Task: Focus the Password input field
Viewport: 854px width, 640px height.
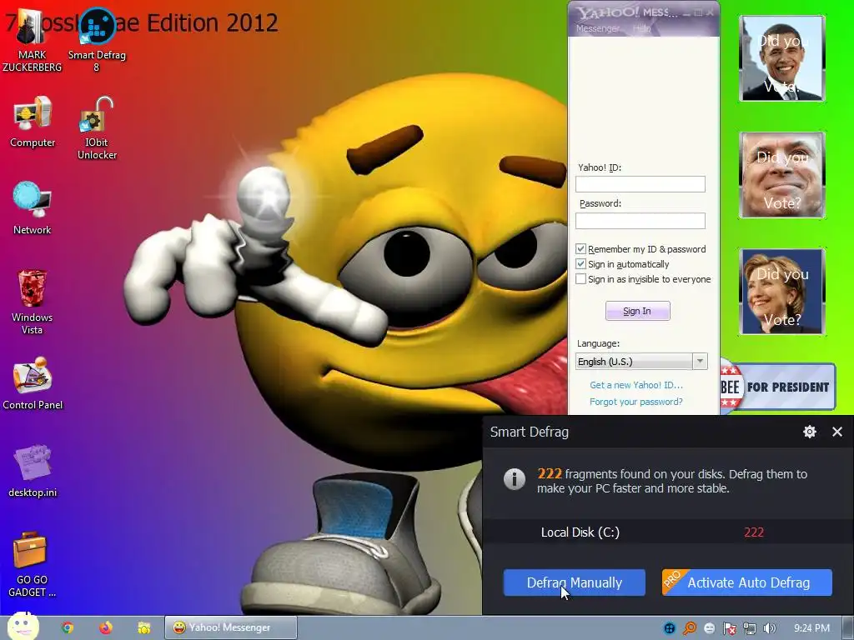Action: point(640,220)
